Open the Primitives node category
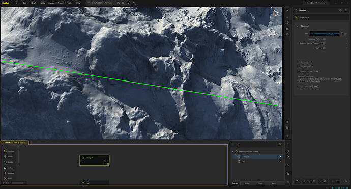Viewport: 351px width, 189px height. click(9, 151)
